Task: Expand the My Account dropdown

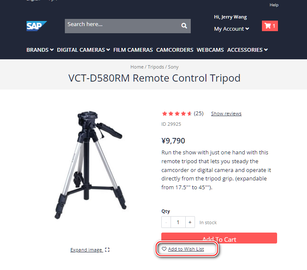Action: [232, 29]
